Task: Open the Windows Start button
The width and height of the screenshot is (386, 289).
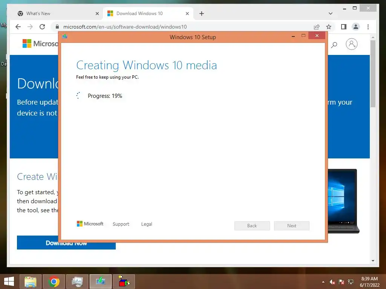Action: [9, 281]
